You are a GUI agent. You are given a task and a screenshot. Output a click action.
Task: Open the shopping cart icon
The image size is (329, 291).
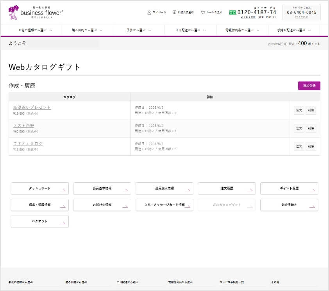(203, 13)
